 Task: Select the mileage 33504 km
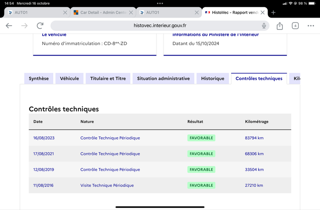pyautogui.click(x=254, y=170)
